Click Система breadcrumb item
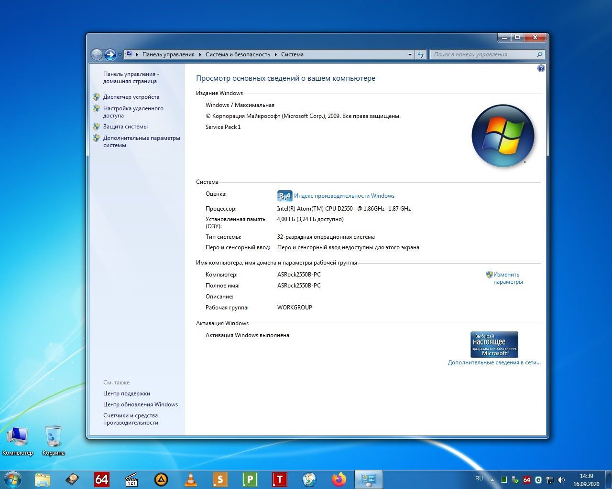This screenshot has height=489, width=612. click(x=292, y=54)
